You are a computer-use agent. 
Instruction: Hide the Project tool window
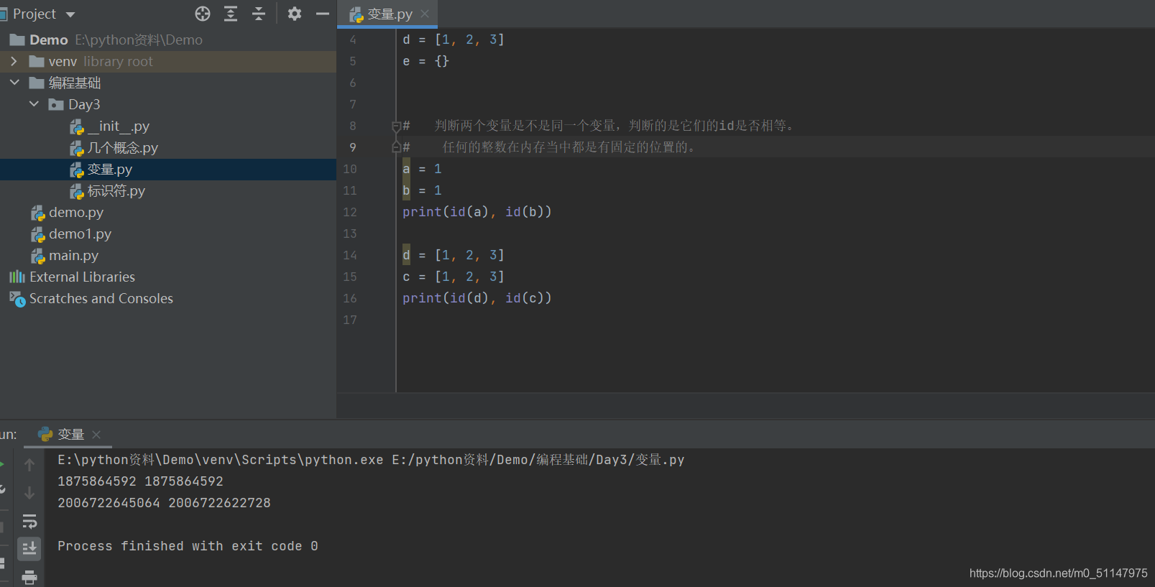point(323,14)
